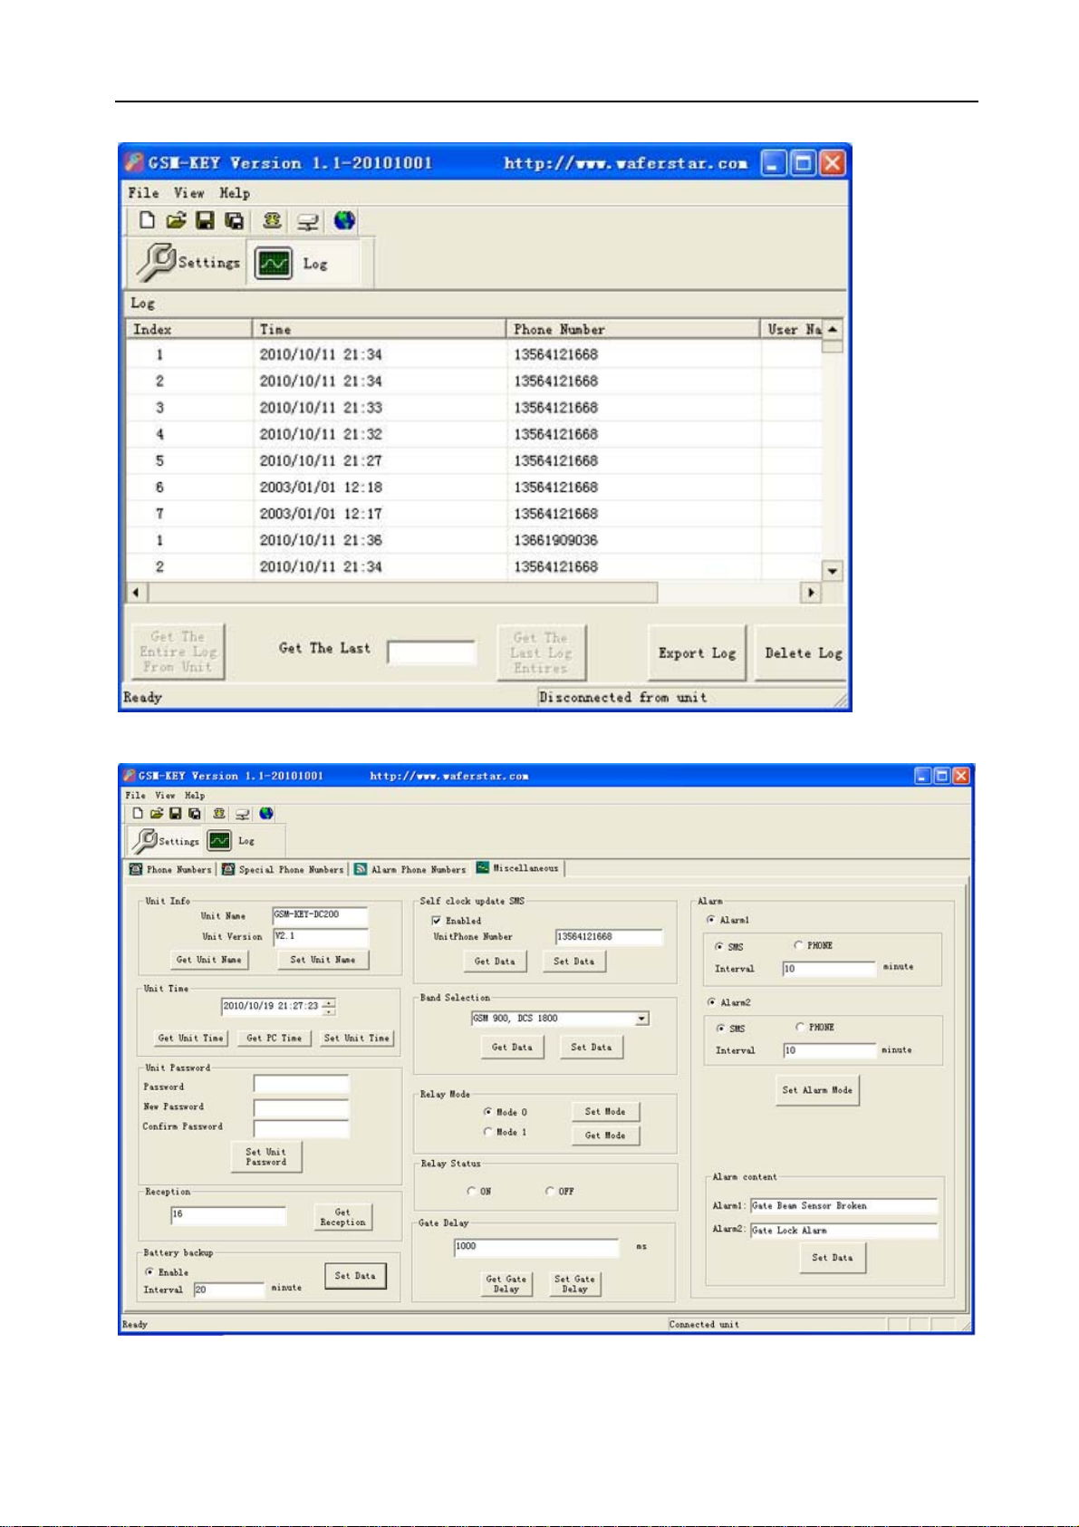Click Unit Name field GSM-KEY-DC200
This screenshot has width=1079, height=1527.
coord(321,915)
